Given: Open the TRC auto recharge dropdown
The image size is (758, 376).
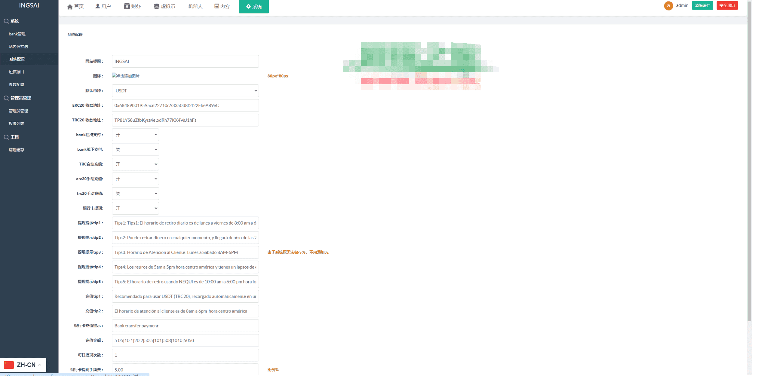Looking at the screenshot, I should tap(135, 164).
